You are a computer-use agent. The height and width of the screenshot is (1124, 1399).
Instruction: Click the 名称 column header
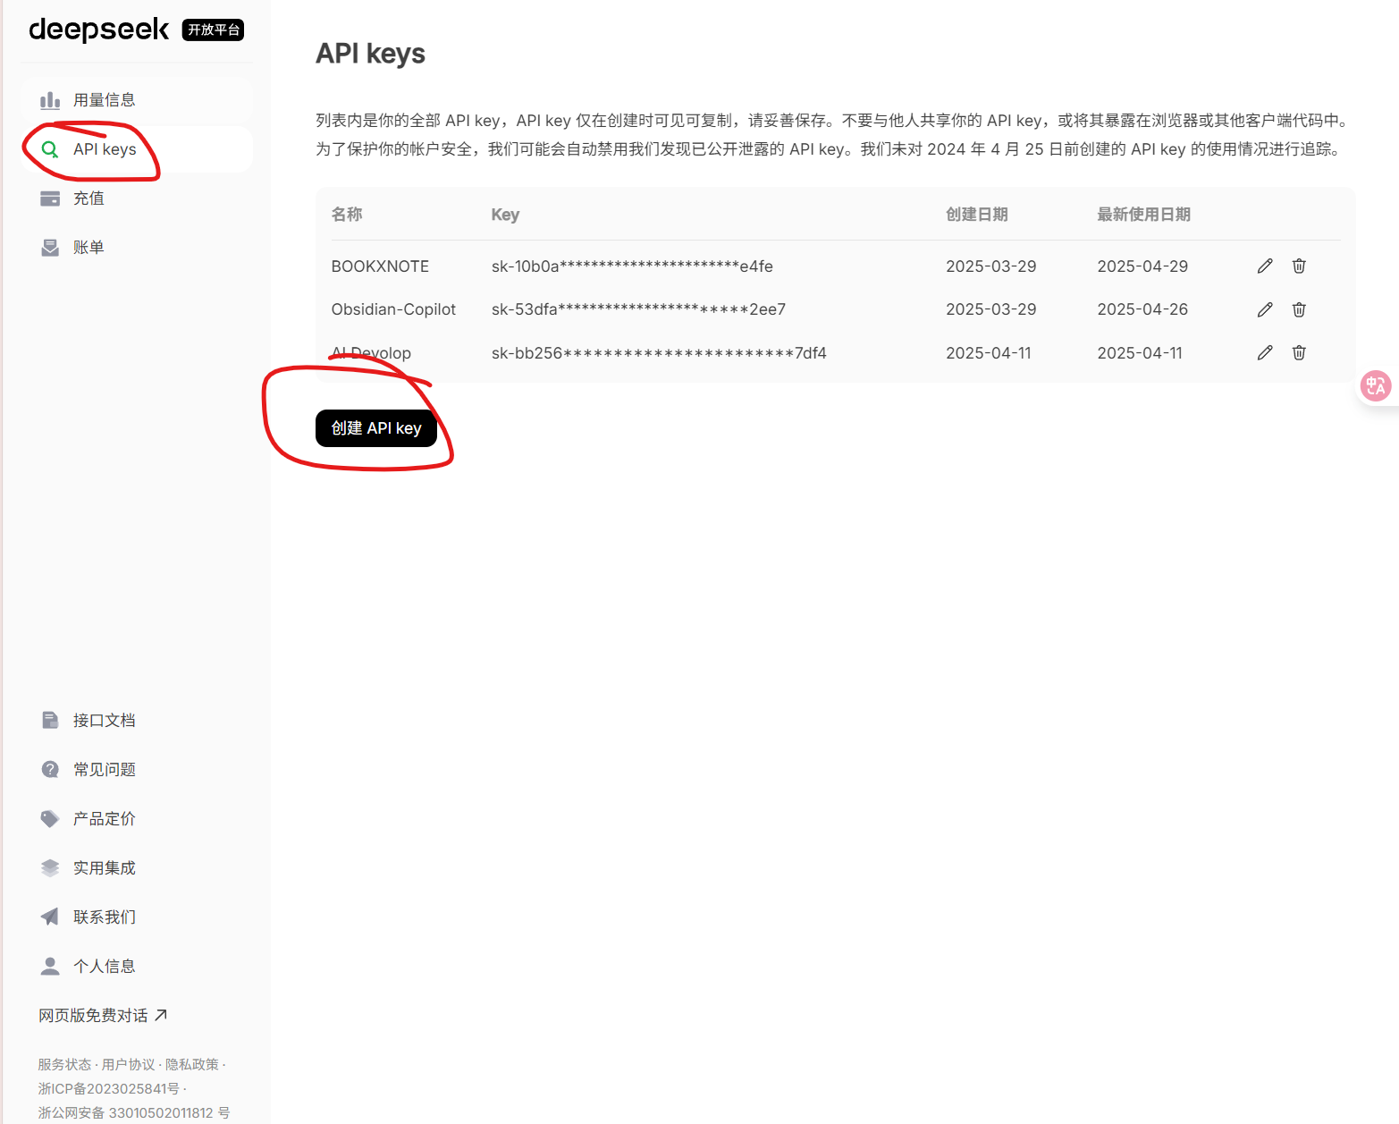(347, 215)
